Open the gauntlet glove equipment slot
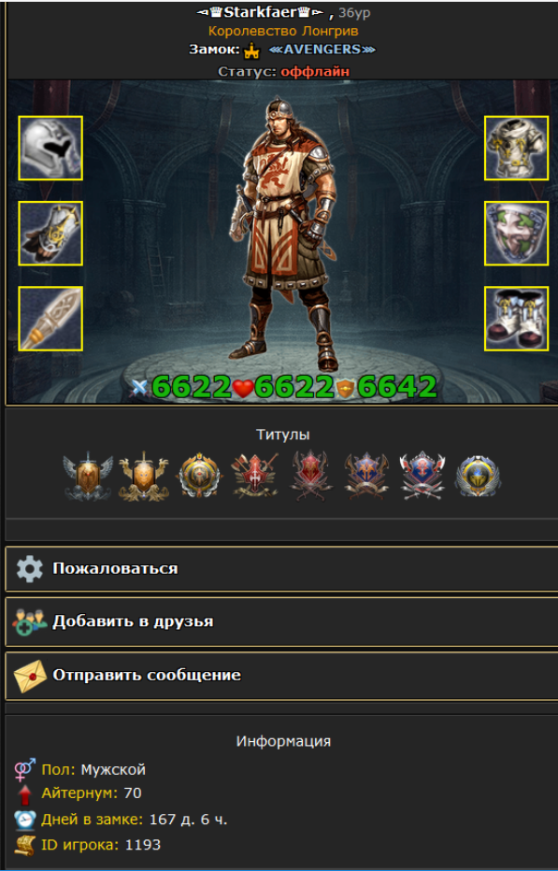Image resolution: width=558 pixels, height=871 pixels. 50,234
